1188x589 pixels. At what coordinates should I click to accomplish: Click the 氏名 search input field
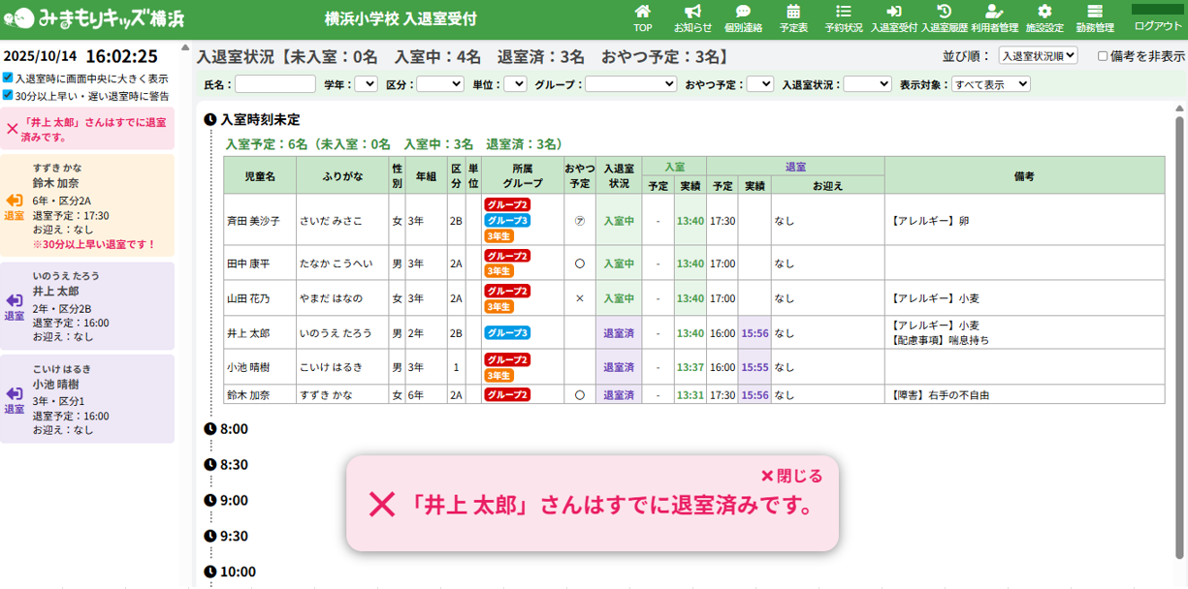pos(274,84)
